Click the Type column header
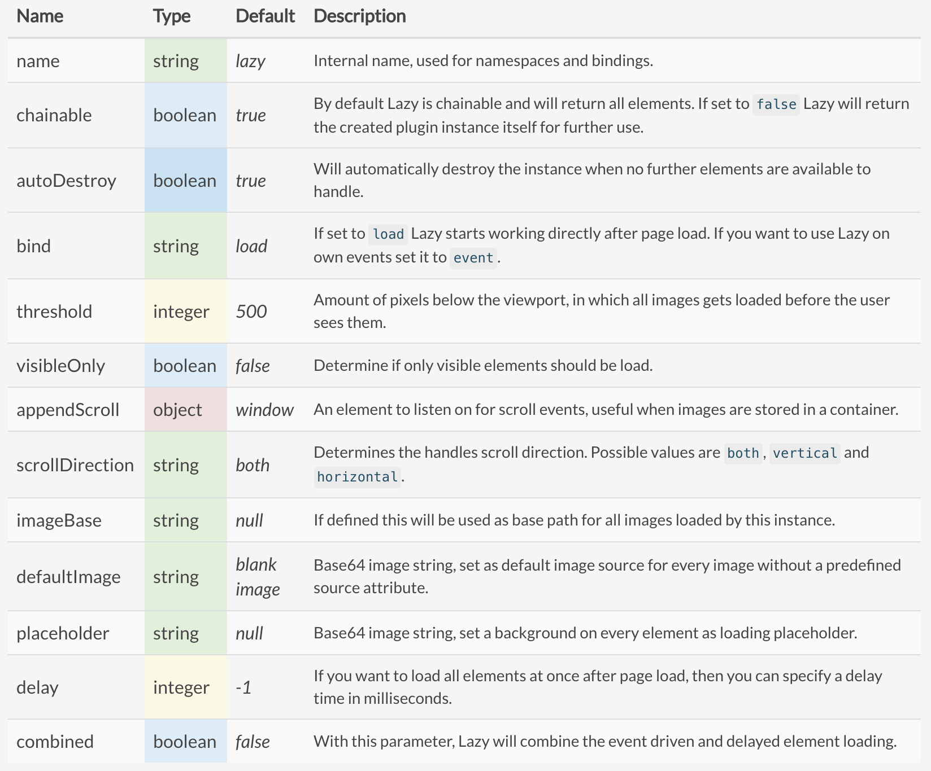 (x=171, y=16)
